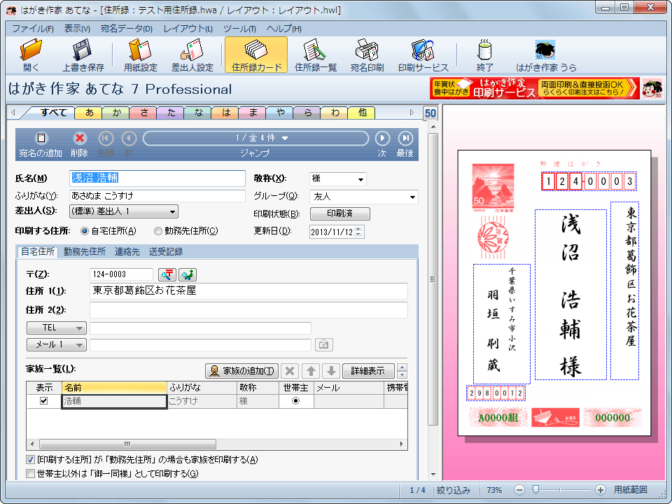The width and height of the screenshot is (672, 504).
Task: Uncheck the 勤務先住所 family printing checkbox
Action: [x=30, y=460]
